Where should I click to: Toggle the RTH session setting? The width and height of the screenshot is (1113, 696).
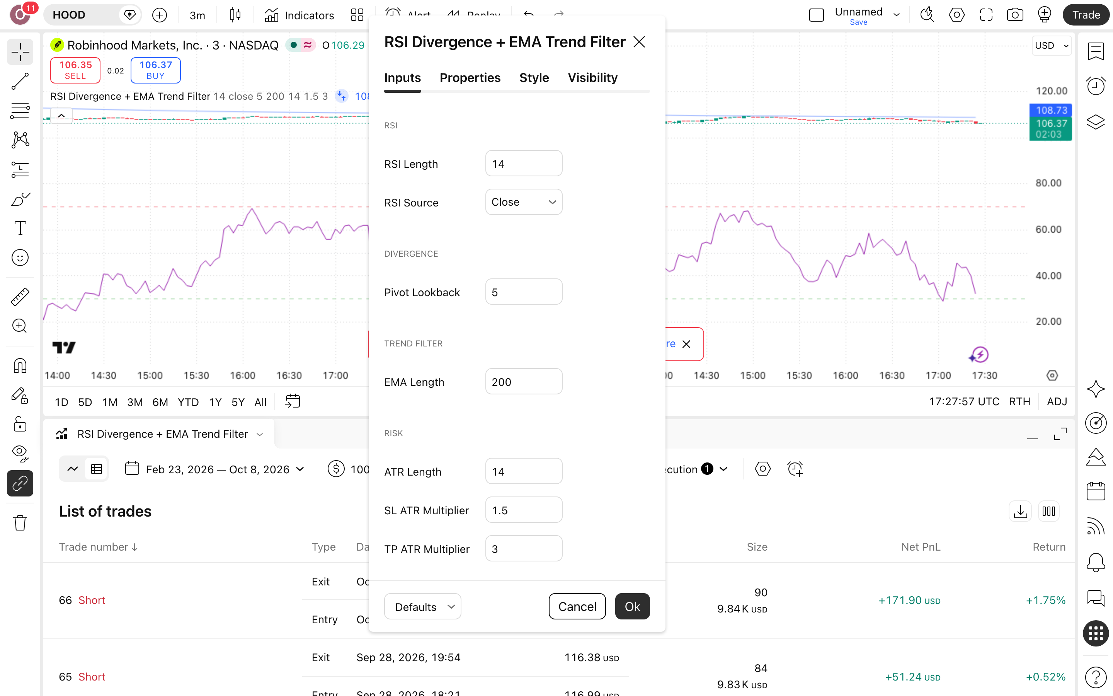coord(1019,402)
